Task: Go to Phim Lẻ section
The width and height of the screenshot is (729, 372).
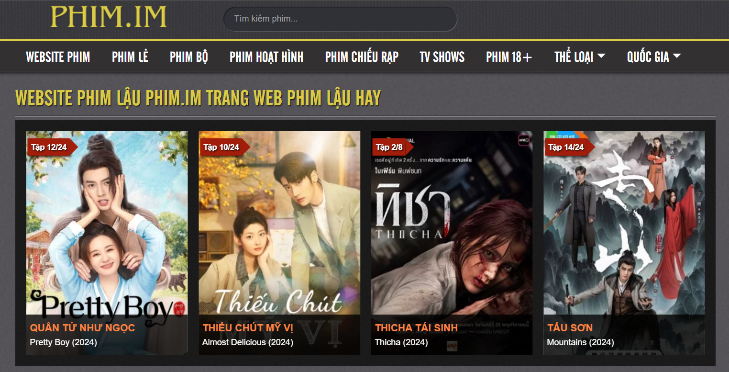Action: 130,57
